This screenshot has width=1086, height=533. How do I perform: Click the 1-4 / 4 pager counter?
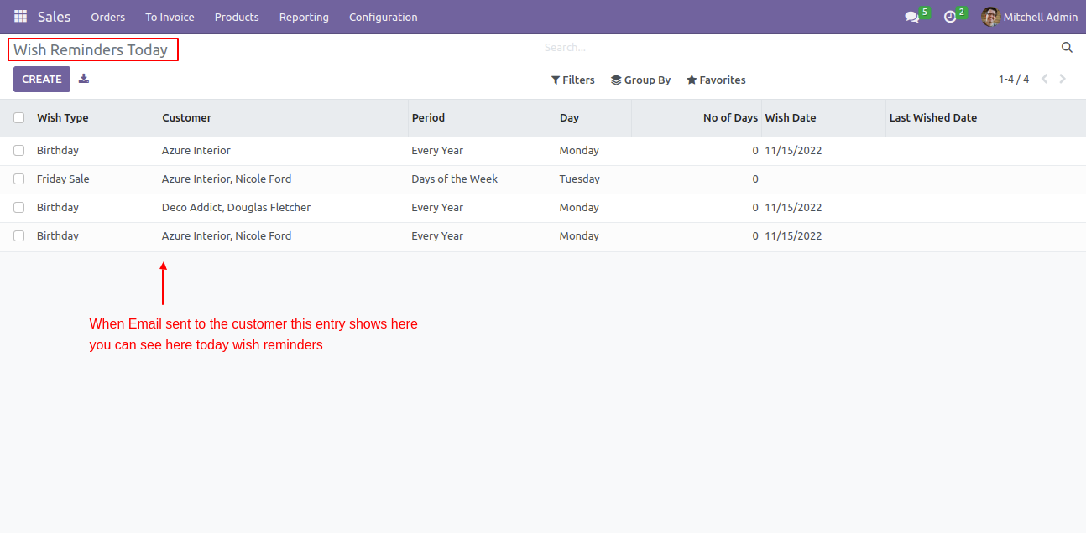coord(1014,80)
